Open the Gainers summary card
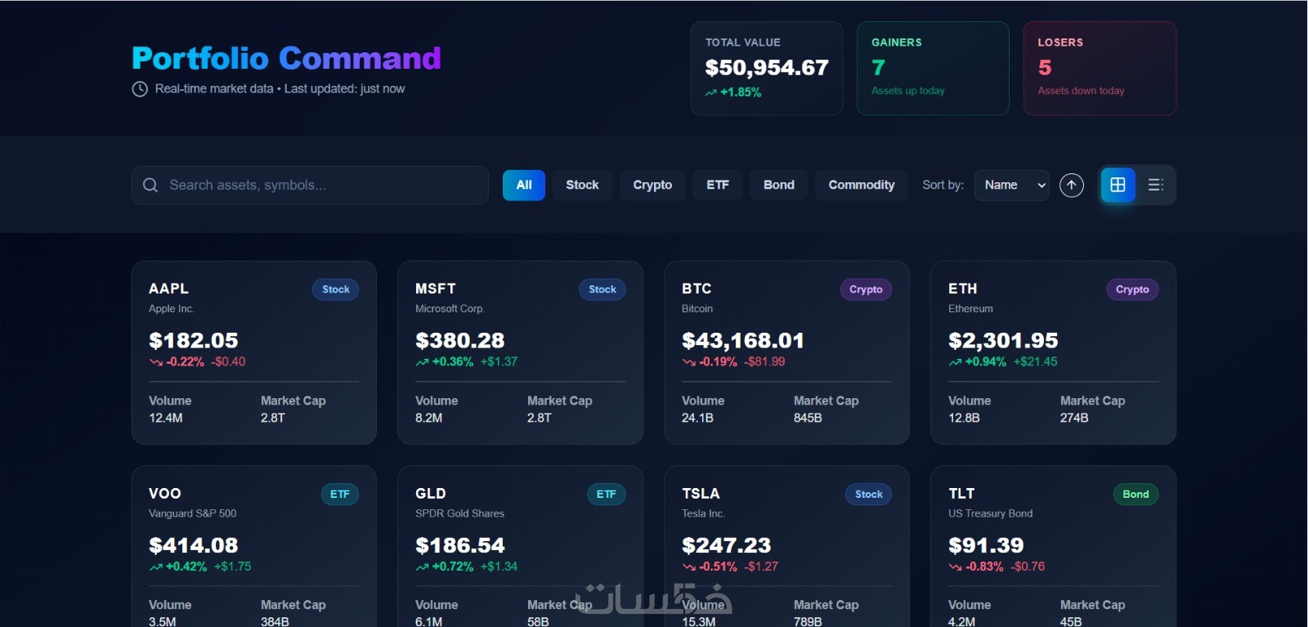The height and width of the screenshot is (627, 1308). 933,69
